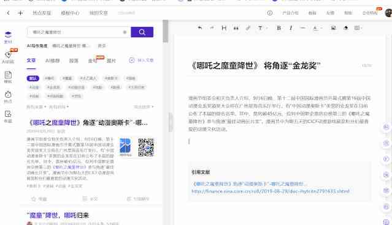Image resolution: width=392 pixels, height=225 pixels.
Task: Open the 热点发现 menu in the top bar
Action: tap(42, 13)
